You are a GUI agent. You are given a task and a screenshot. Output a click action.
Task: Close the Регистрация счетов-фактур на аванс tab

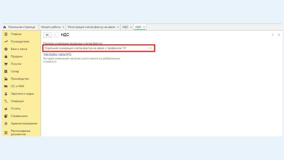pos(118,27)
